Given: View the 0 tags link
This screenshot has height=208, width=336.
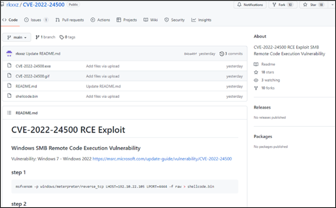Looking at the screenshot, I should pos(68,37).
